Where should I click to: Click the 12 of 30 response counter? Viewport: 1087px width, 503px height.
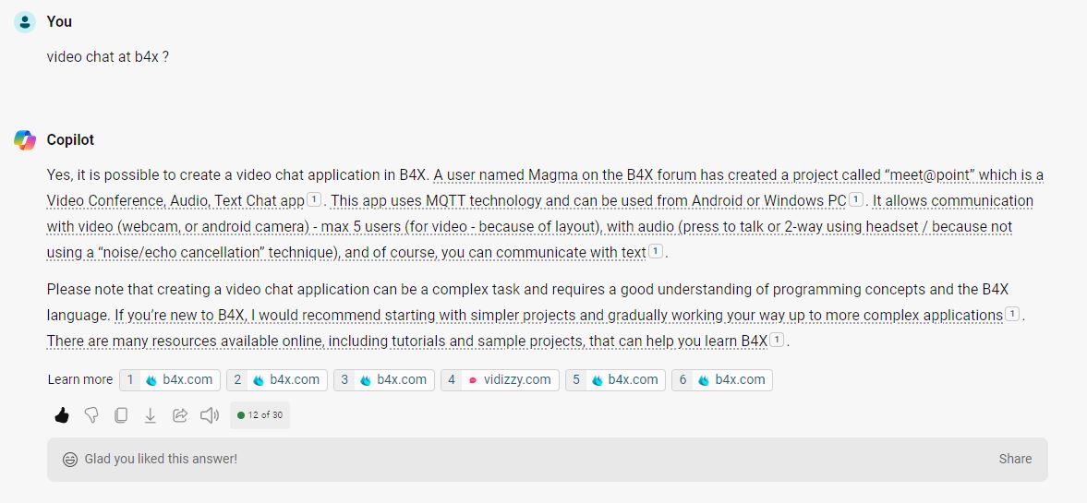pos(260,415)
